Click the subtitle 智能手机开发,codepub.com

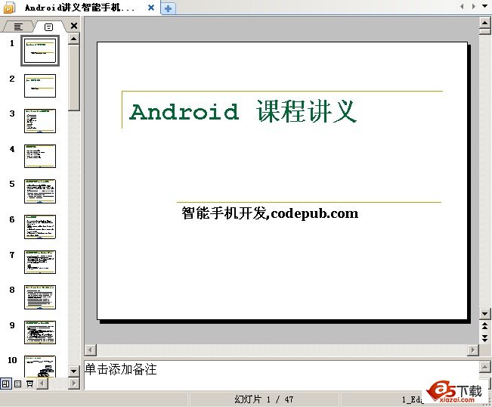[270, 213]
